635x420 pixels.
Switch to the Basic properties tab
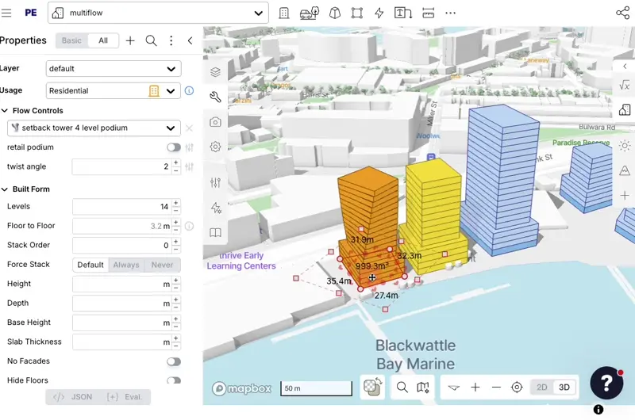pos(71,40)
